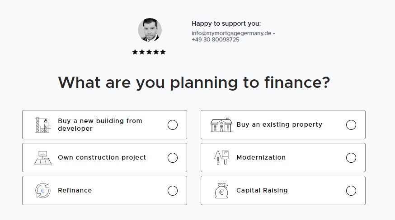Click the 'Own construction project' option text

102,157
